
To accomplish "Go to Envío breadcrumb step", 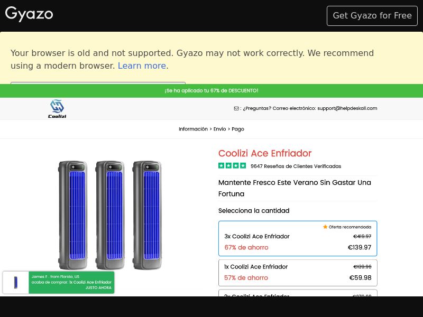I will [219, 129].
